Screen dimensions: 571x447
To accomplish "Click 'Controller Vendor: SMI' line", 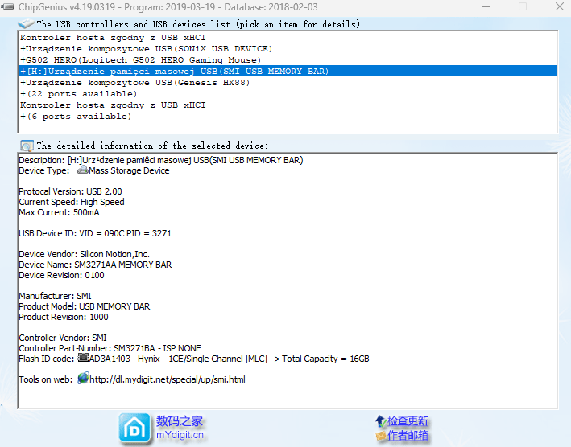I will click(x=63, y=338).
